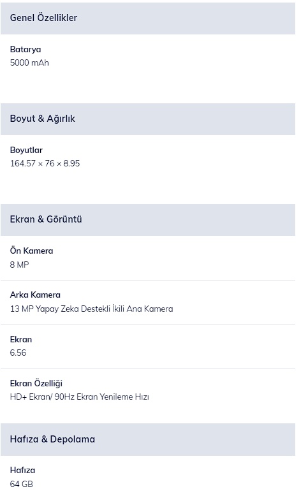
Task: Select the Ekran label
Action: click(x=21, y=339)
